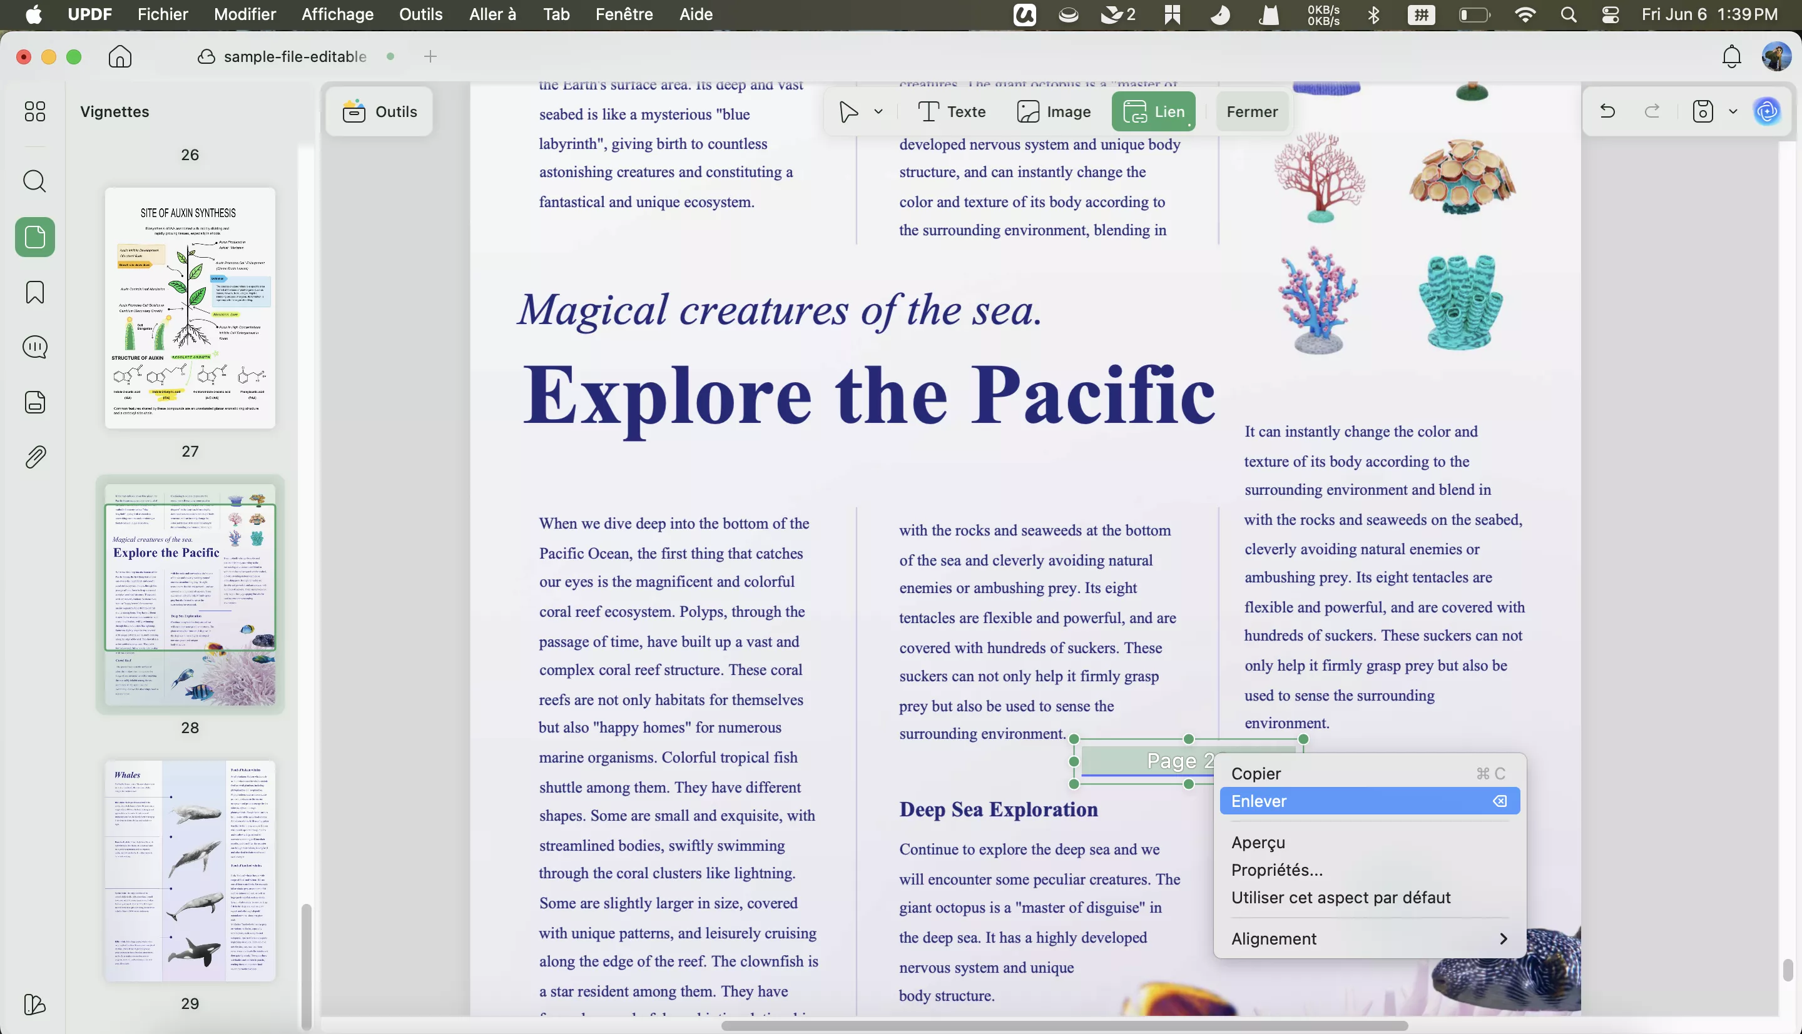
Task: Click the save document icon
Action: 1703,111
